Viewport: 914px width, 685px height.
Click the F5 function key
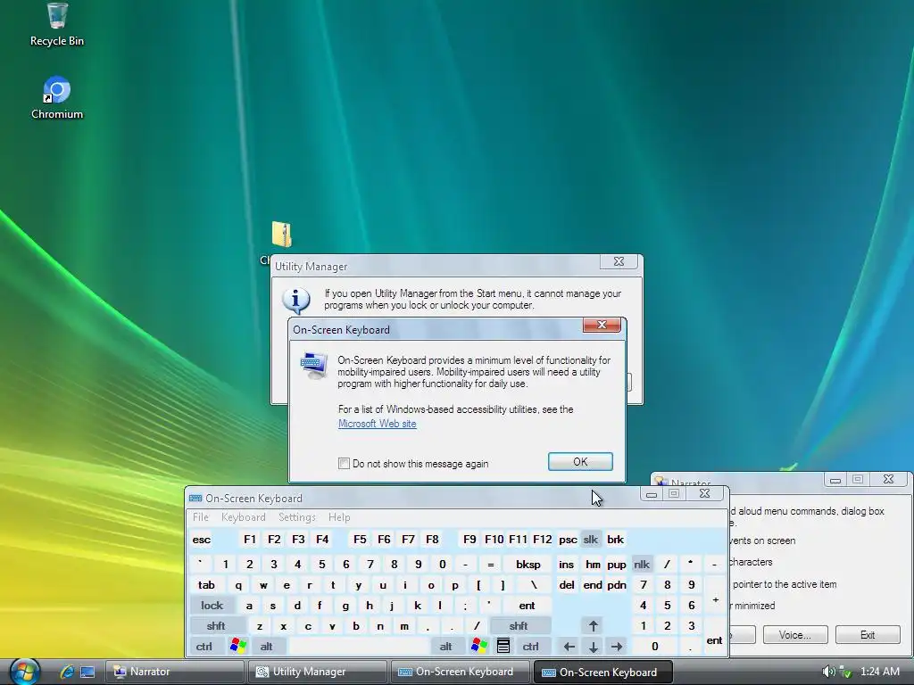pyautogui.click(x=360, y=540)
